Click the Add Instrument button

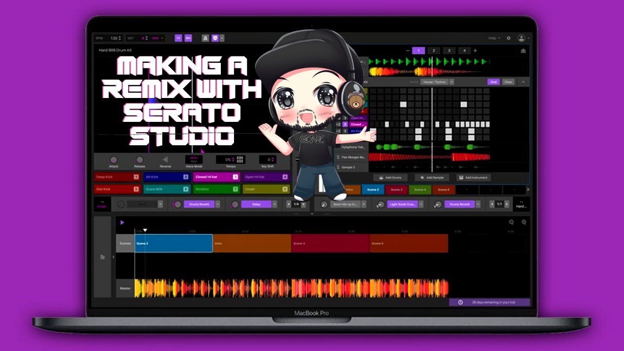pos(473,177)
